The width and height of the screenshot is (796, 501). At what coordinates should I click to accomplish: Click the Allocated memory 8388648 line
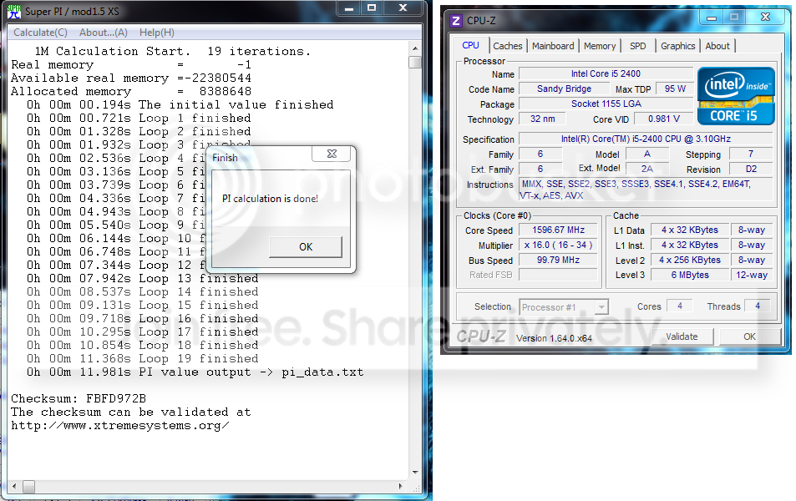tap(131, 91)
